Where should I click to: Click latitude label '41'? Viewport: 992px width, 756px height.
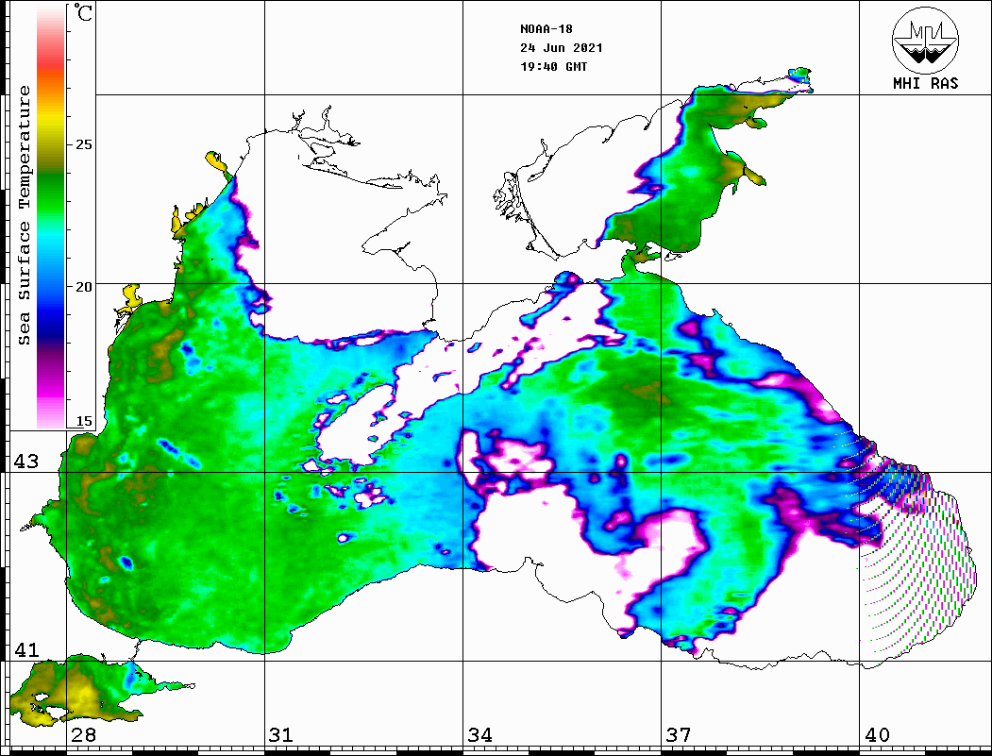coord(26,649)
